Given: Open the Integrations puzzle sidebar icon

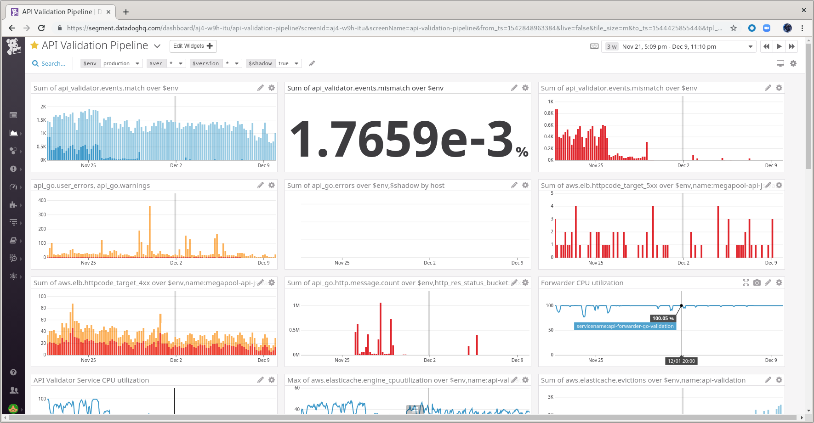Looking at the screenshot, I should coord(13,204).
